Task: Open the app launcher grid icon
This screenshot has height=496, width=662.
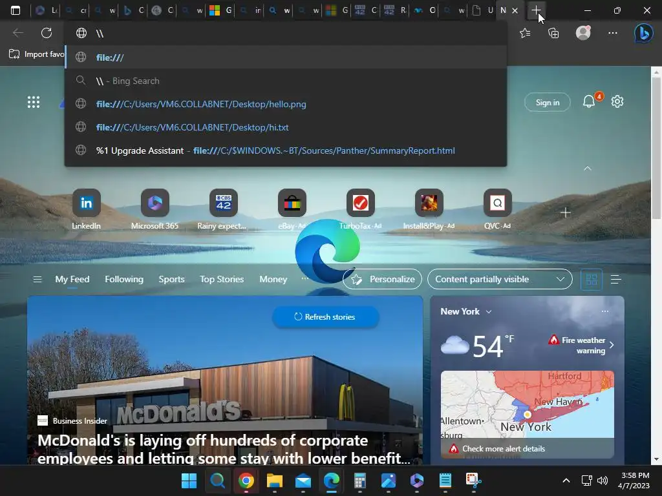Action: (x=34, y=102)
